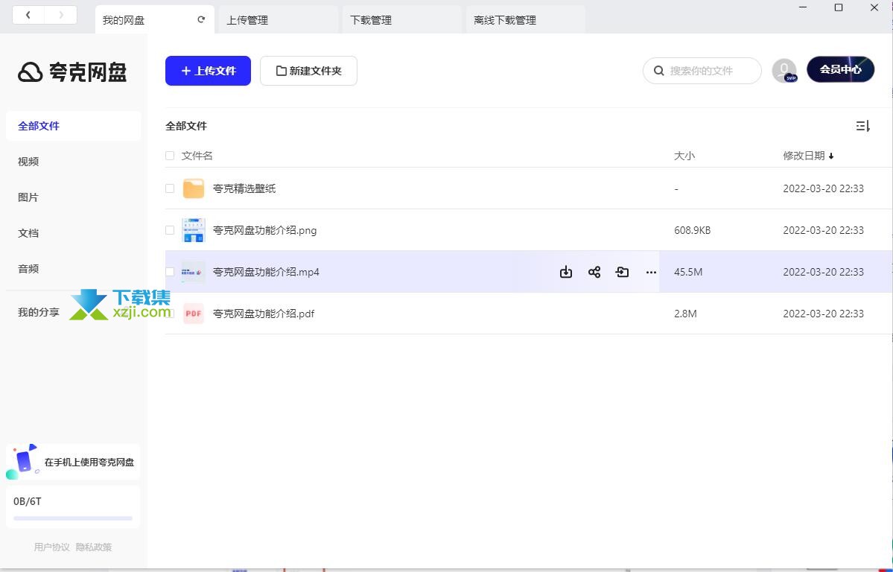Click the 大小 column header
893x572 pixels.
tap(684, 156)
